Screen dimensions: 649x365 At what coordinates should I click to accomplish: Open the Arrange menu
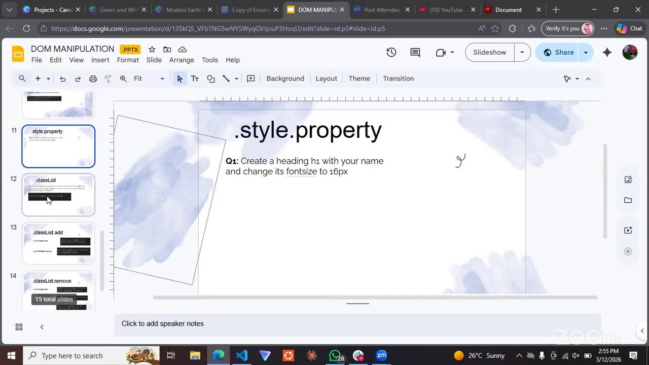[182, 60]
